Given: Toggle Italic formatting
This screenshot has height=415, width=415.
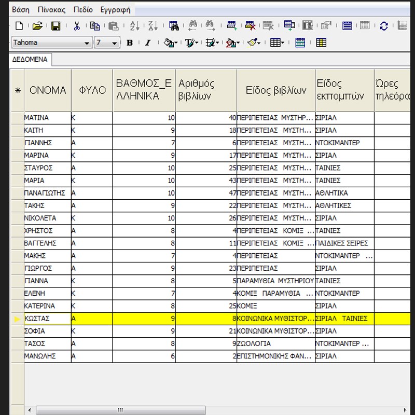Looking at the screenshot, I should (148, 43).
